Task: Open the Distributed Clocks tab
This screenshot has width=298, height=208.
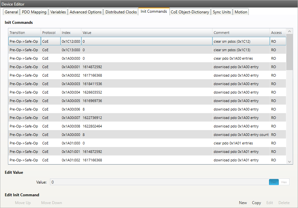Action: pyautogui.click(x=121, y=12)
